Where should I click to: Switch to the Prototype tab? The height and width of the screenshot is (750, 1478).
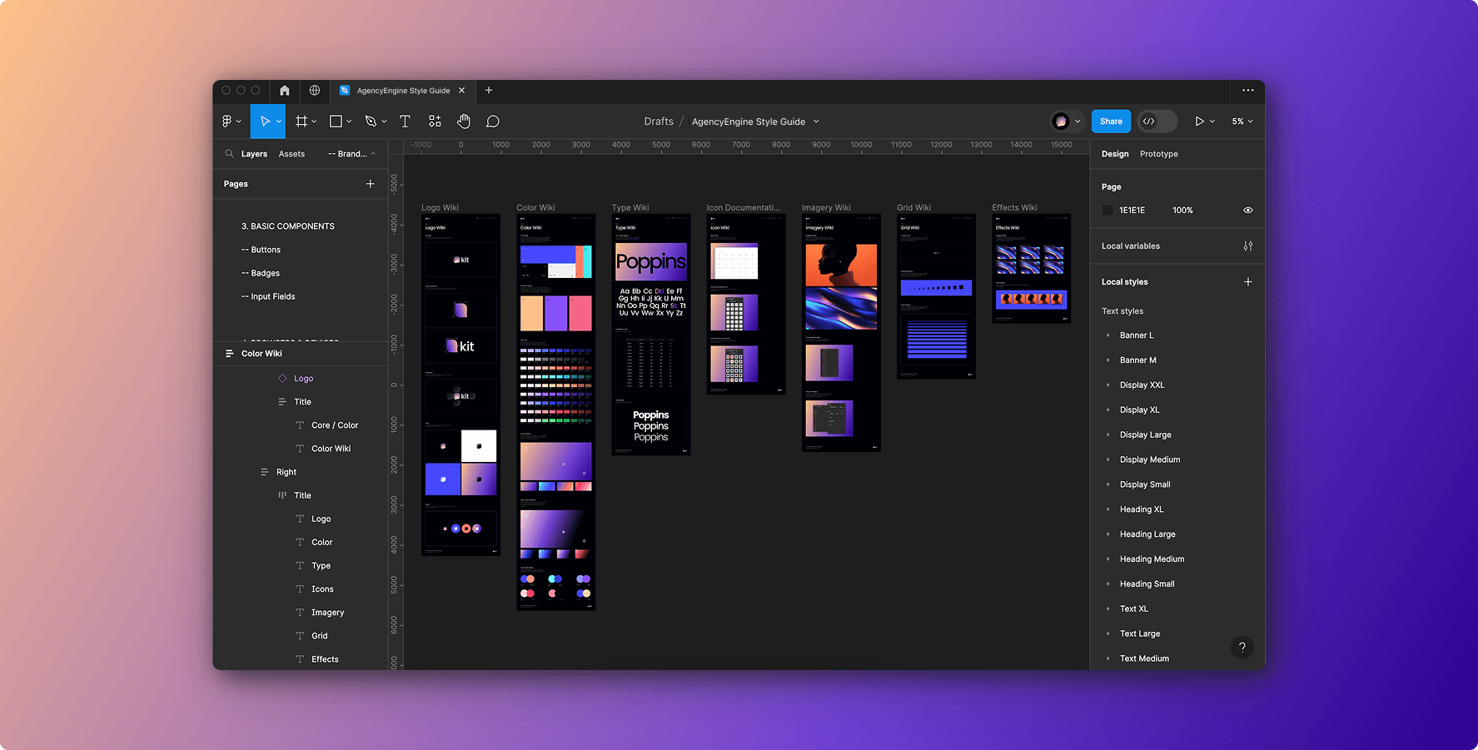(x=1158, y=154)
